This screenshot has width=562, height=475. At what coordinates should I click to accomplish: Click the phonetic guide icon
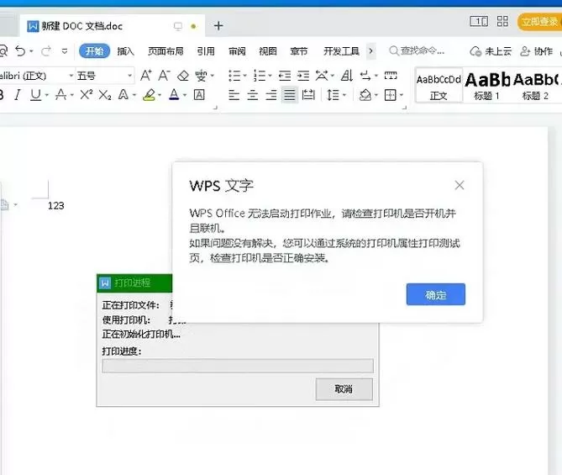coord(201,76)
